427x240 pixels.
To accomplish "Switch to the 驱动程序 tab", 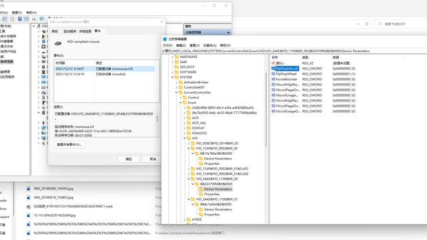I will (69, 31).
